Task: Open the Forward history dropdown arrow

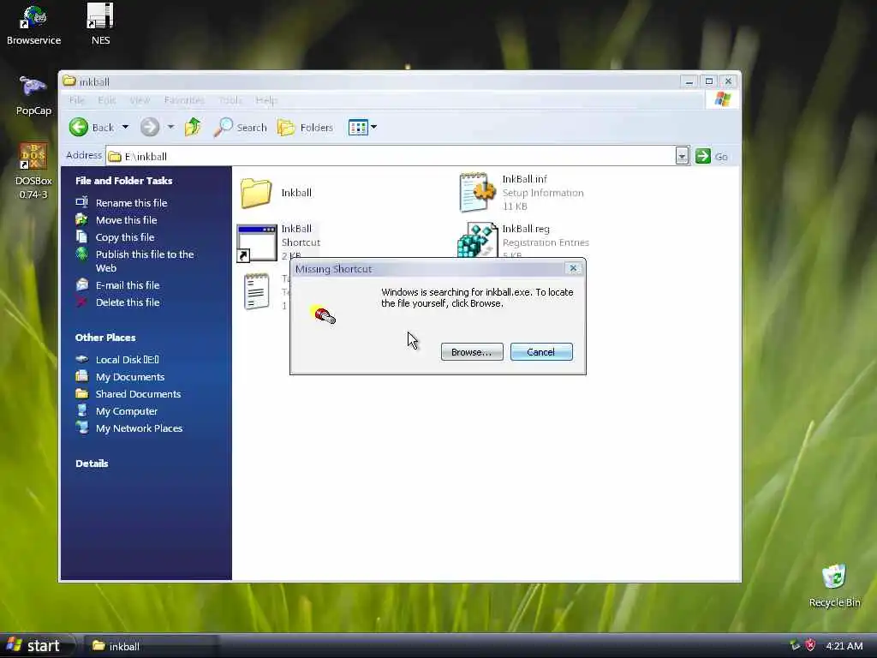Action: pyautogui.click(x=170, y=127)
